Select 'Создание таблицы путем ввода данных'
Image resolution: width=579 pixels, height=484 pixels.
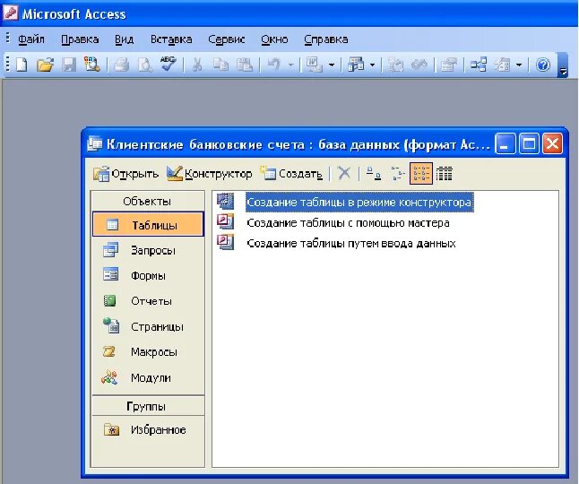tap(351, 243)
